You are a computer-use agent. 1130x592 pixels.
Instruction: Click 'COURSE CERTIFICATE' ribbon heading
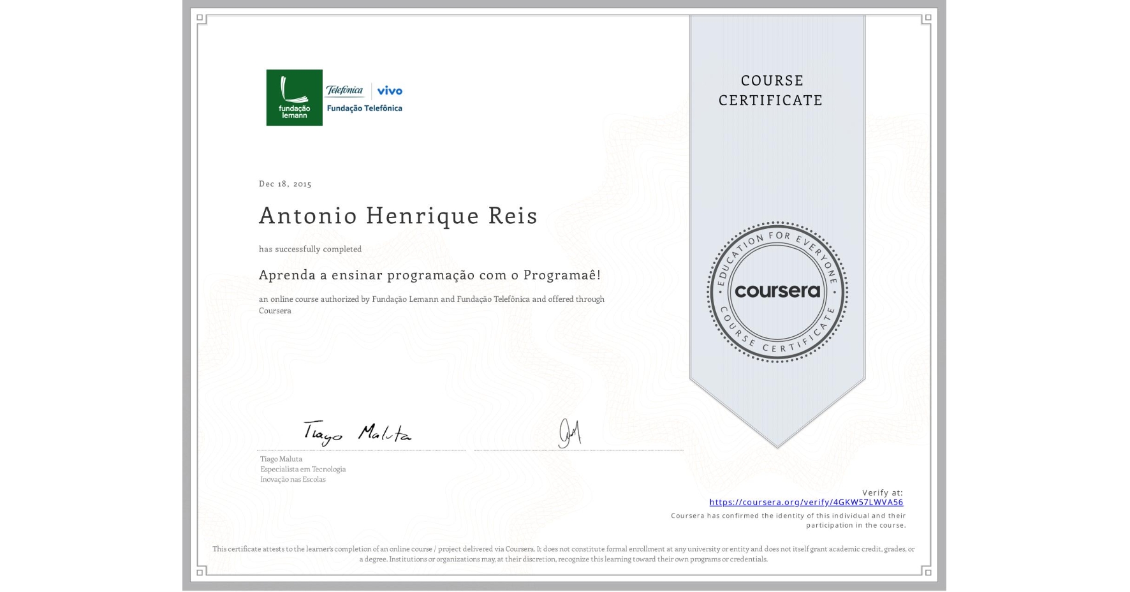point(771,90)
